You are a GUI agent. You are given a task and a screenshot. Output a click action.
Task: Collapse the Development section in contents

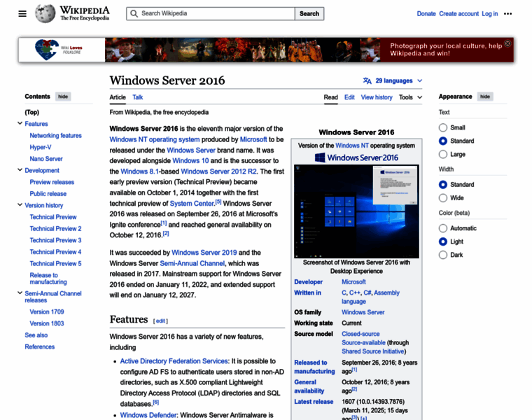(20, 170)
